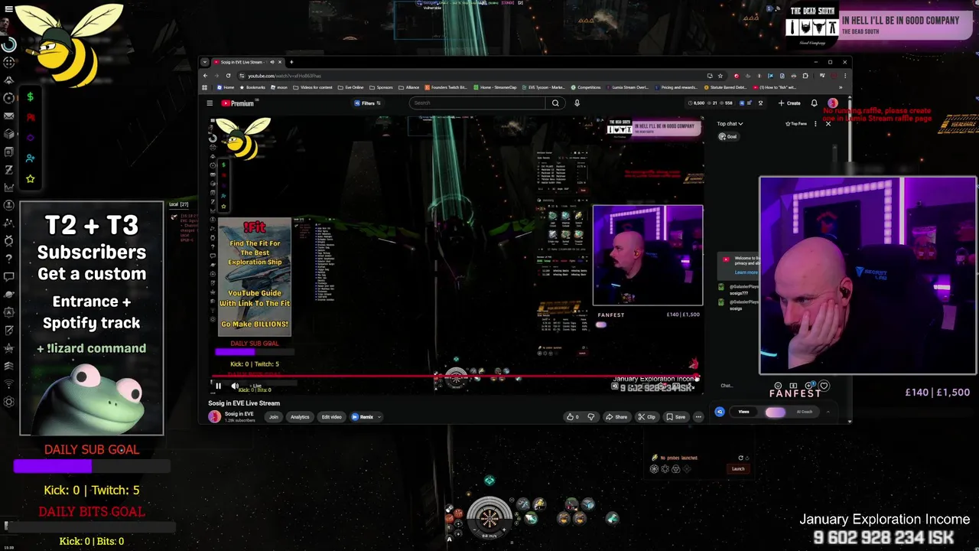Select the AI Coach toggle option
The image size is (979, 551).
pyautogui.click(x=804, y=412)
